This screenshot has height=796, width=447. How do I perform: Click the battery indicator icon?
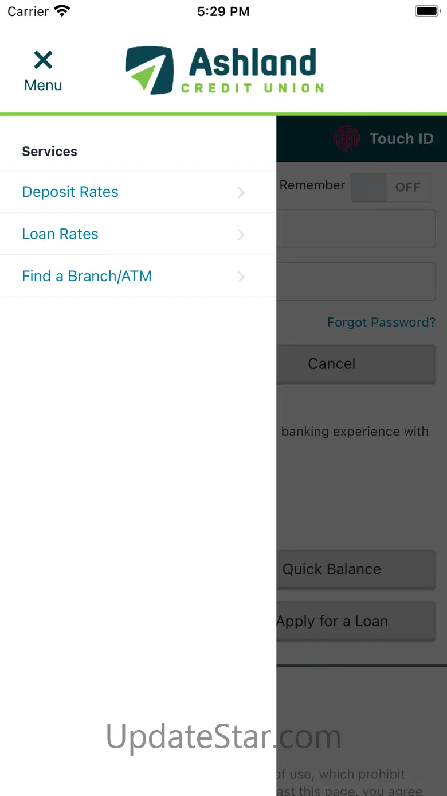tap(427, 11)
